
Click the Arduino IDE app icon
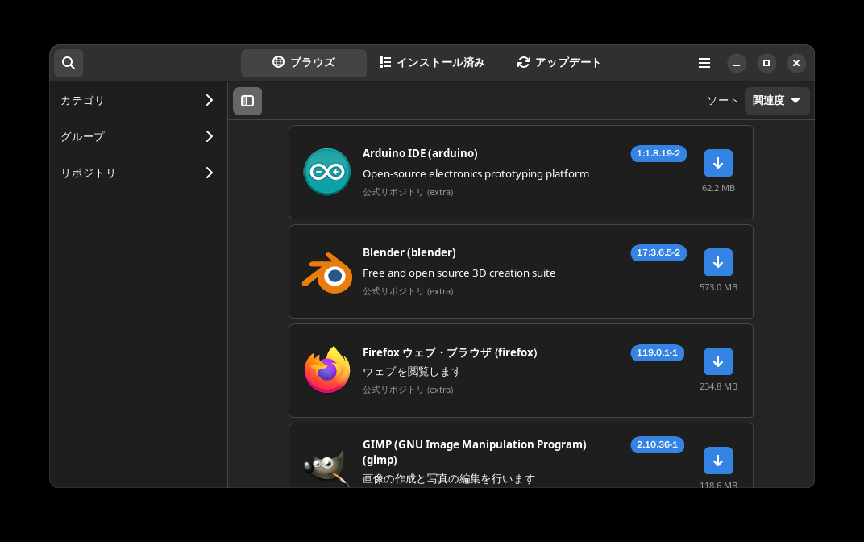(327, 172)
